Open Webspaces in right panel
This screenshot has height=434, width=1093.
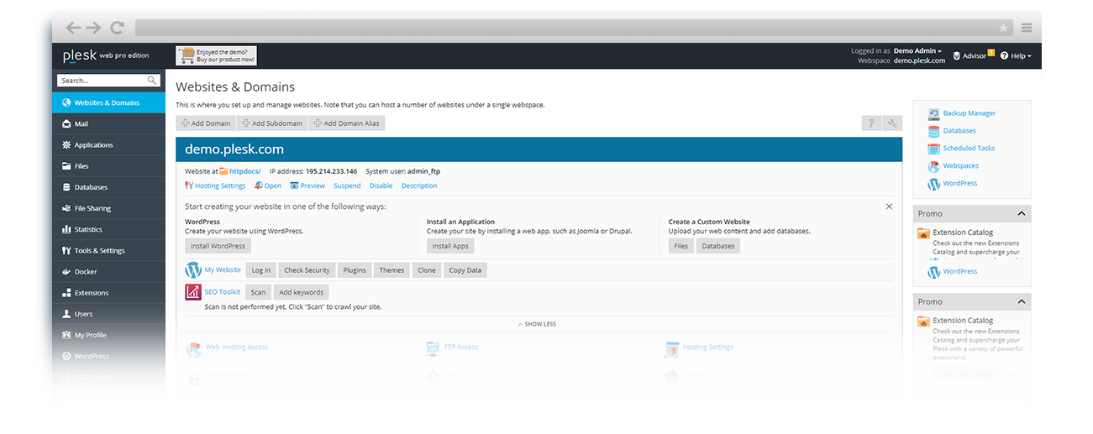(x=961, y=166)
